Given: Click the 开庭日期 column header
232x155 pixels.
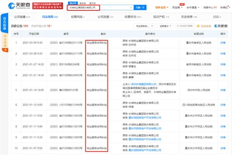Looking at the screenshot, I should click(x=34, y=34).
